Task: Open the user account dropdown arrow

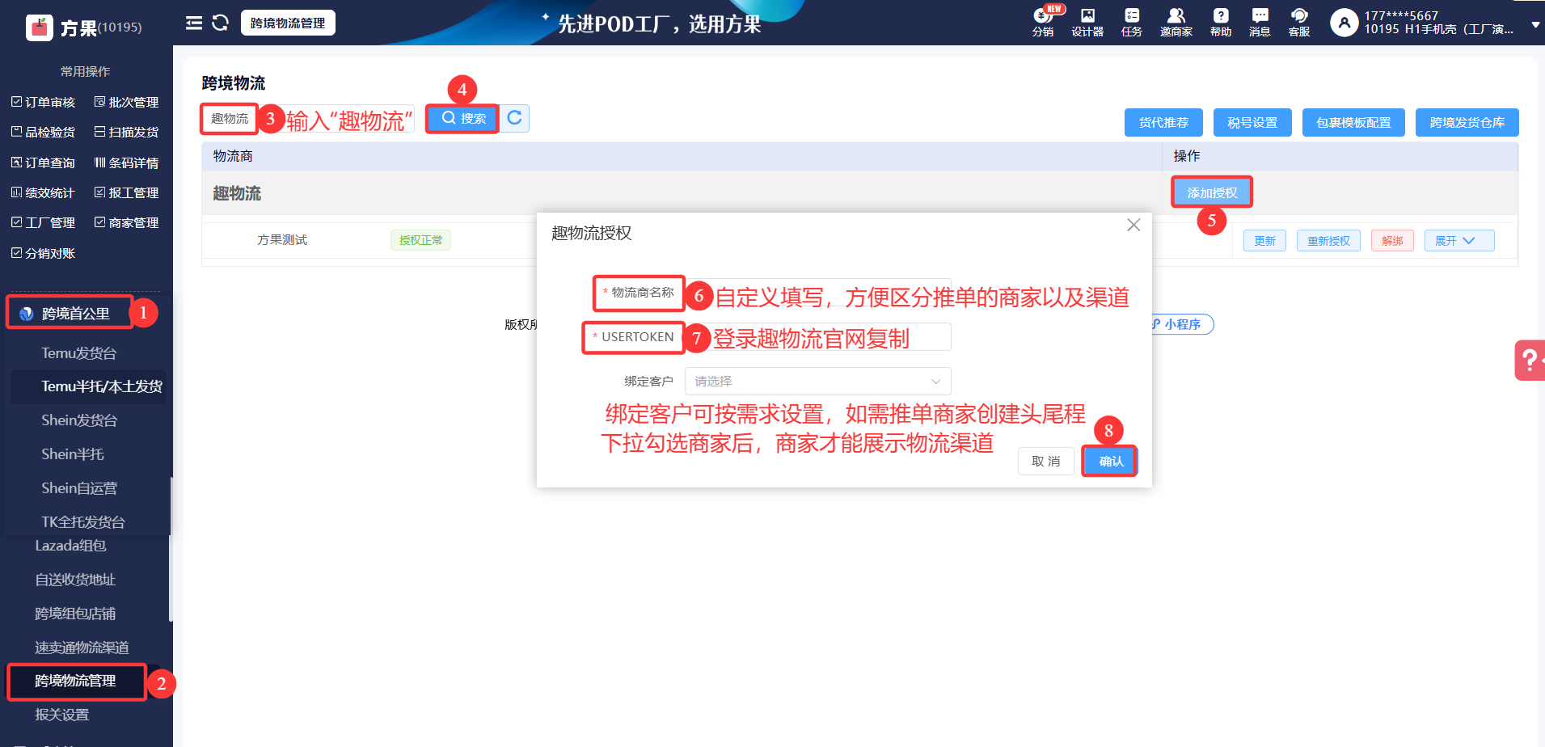Action: [1535, 25]
